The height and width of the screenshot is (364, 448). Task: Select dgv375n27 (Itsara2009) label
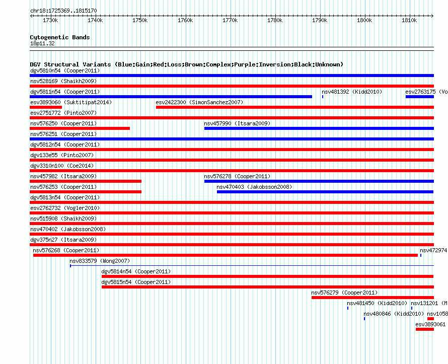click(x=63, y=240)
